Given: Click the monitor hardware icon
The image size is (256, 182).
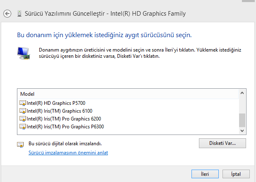Looking at the screenshot, I should (x=23, y=53).
